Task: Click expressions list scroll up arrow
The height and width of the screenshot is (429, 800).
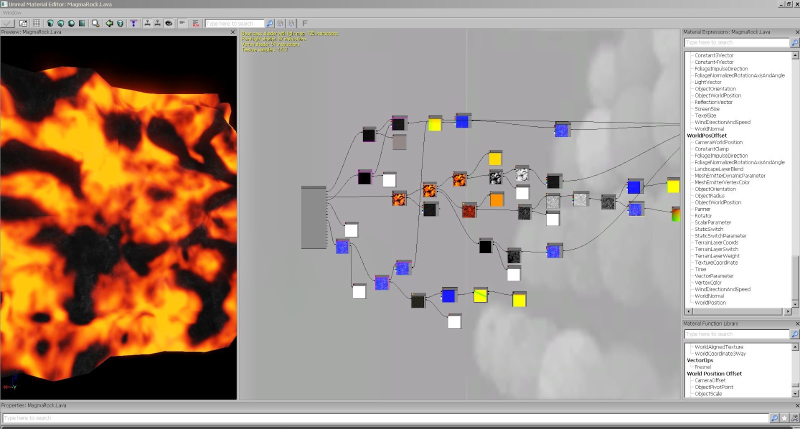Action: point(795,55)
